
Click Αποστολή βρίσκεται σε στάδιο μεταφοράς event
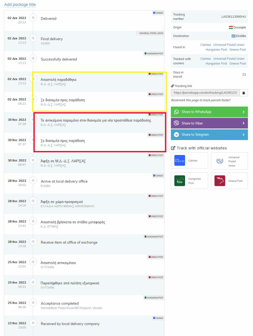[x=73, y=222]
